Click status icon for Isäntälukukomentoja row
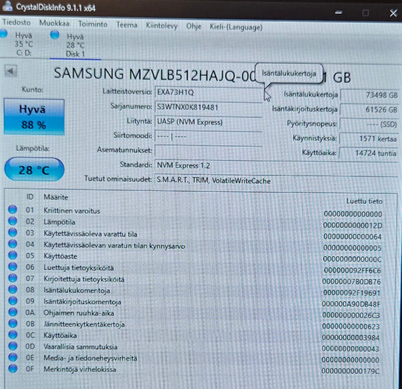The height and width of the screenshot is (389, 402). (13, 289)
